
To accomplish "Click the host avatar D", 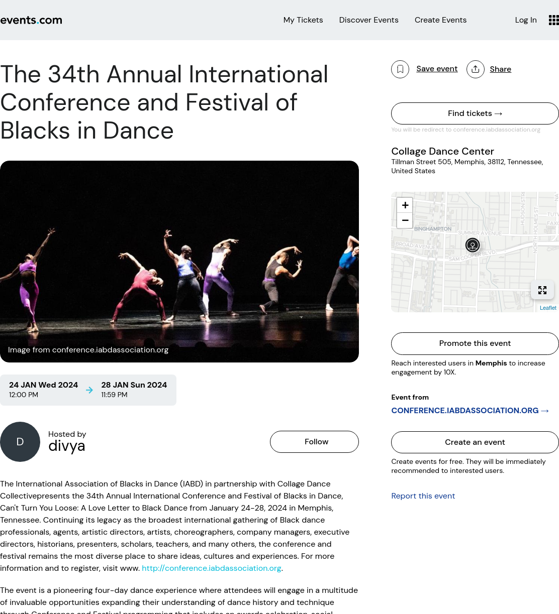I will tap(20, 442).
